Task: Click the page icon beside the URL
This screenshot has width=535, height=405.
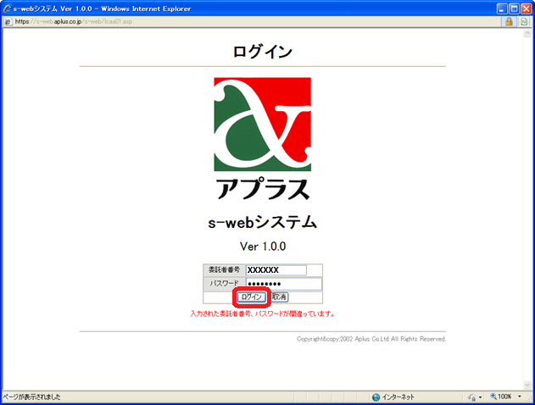Action: (x=8, y=22)
